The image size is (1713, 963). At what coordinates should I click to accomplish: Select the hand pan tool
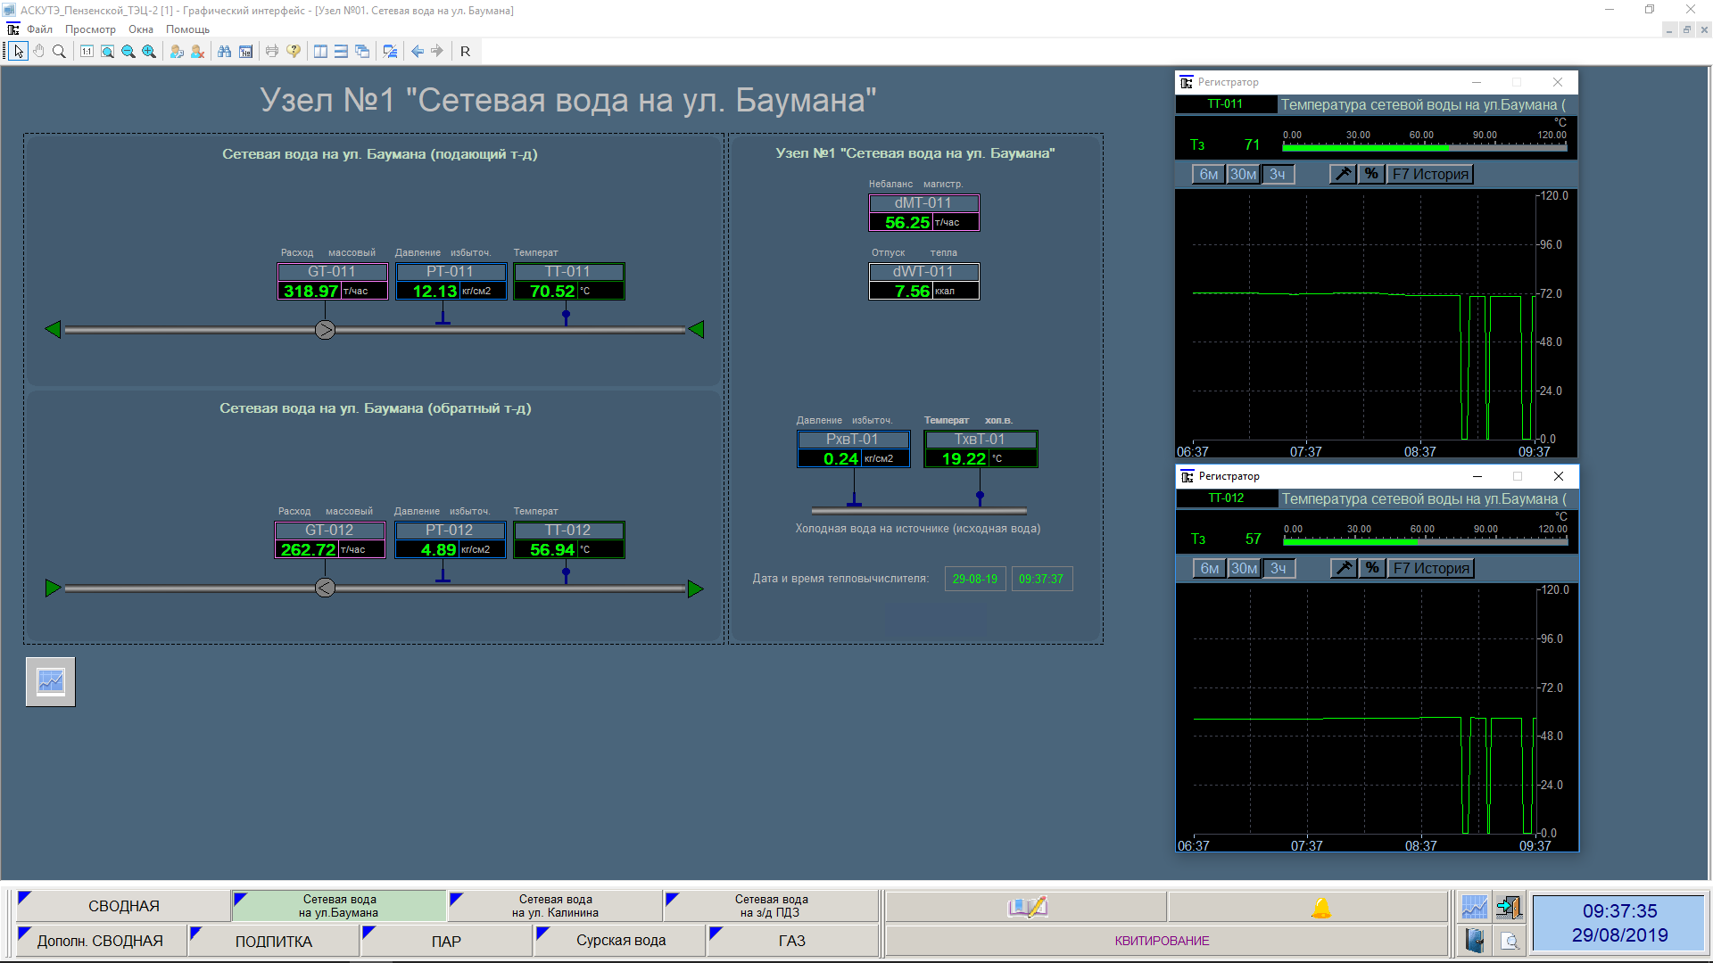(39, 52)
